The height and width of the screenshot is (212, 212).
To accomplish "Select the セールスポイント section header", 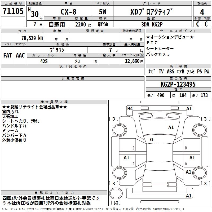I will click(x=178, y=31).
